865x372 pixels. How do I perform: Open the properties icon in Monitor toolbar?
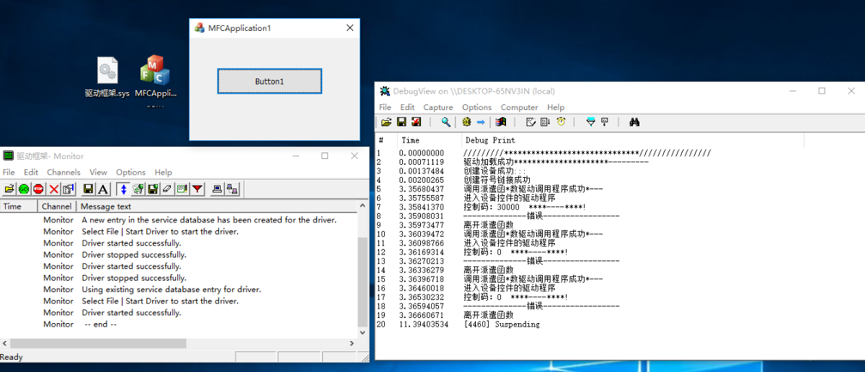point(68,189)
